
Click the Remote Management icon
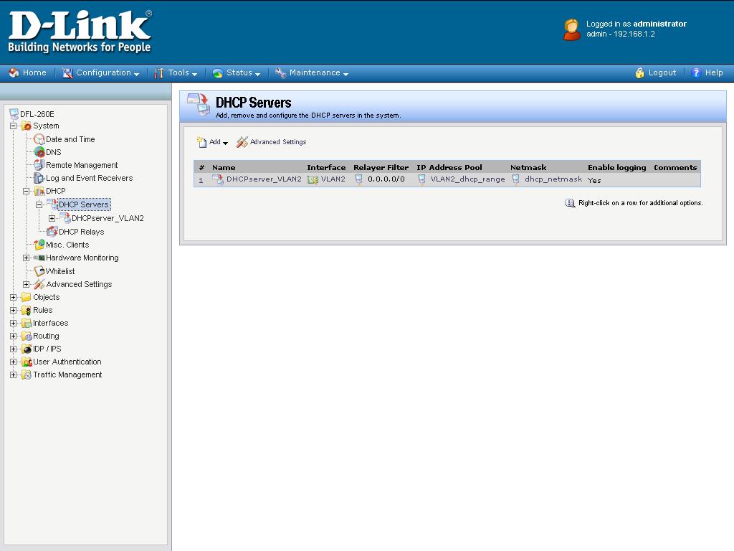coord(39,165)
